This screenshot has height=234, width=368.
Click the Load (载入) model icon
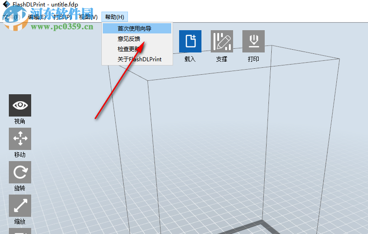coord(190,41)
